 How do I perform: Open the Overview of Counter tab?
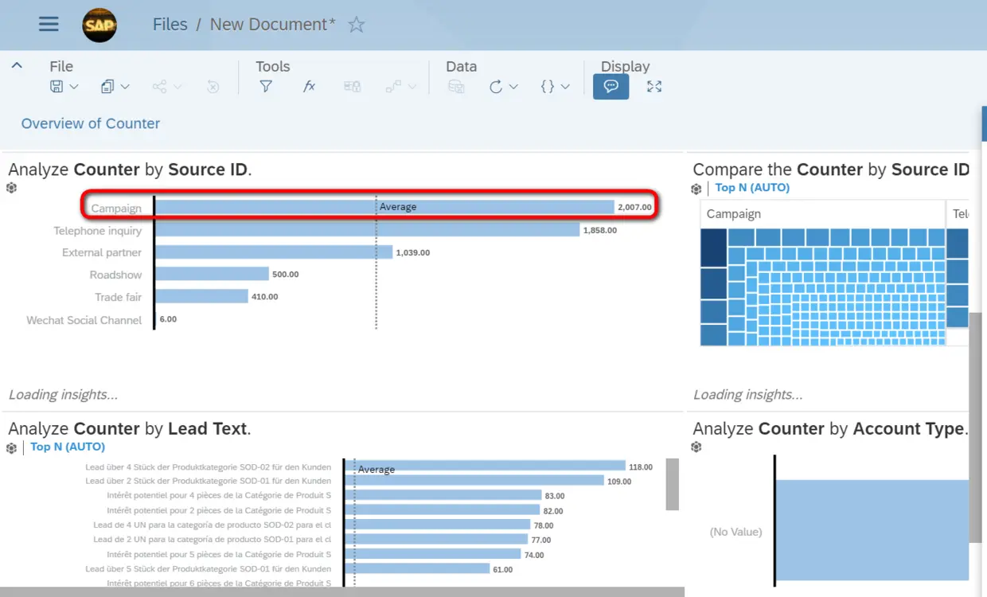click(90, 123)
